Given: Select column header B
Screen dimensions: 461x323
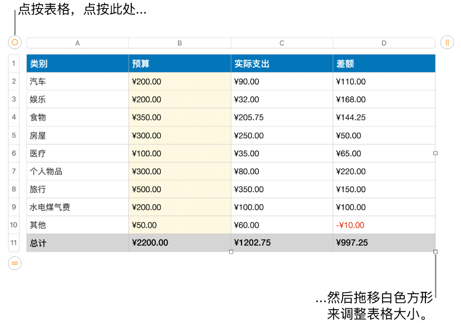Looking at the screenshot, I should [x=179, y=42].
